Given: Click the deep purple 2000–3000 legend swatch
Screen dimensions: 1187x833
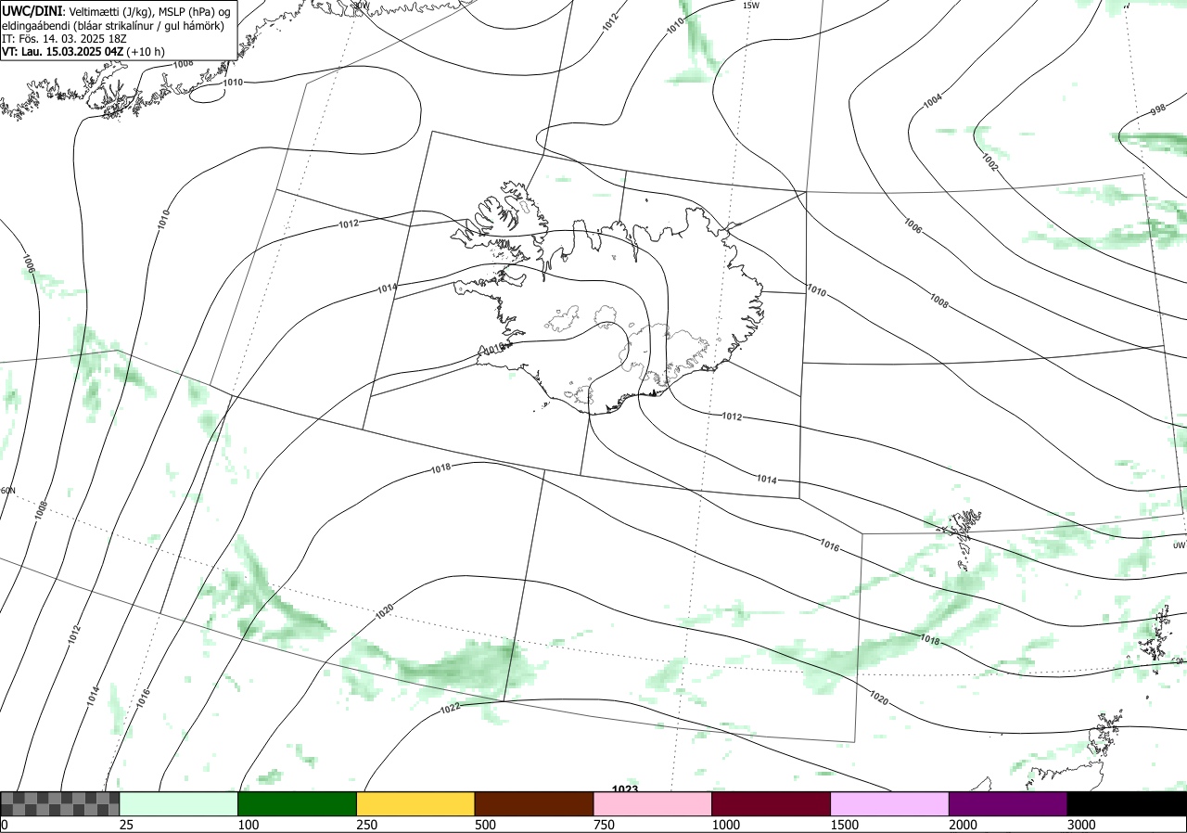Looking at the screenshot, I should 1008,803.
